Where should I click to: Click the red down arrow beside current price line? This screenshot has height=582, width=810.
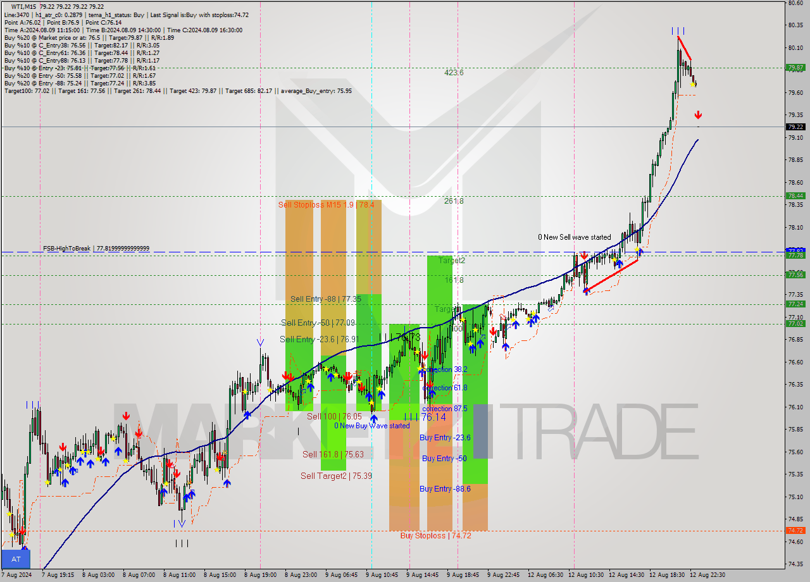[x=698, y=115]
